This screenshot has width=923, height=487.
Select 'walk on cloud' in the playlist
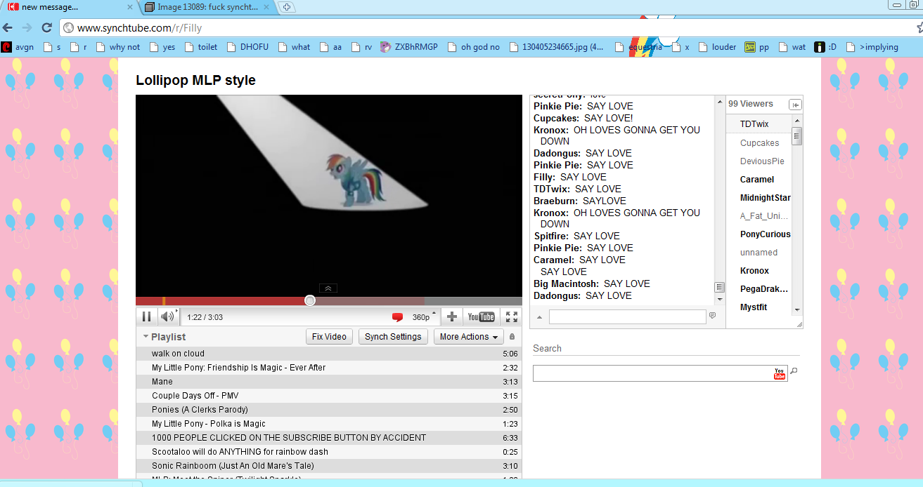click(328, 354)
